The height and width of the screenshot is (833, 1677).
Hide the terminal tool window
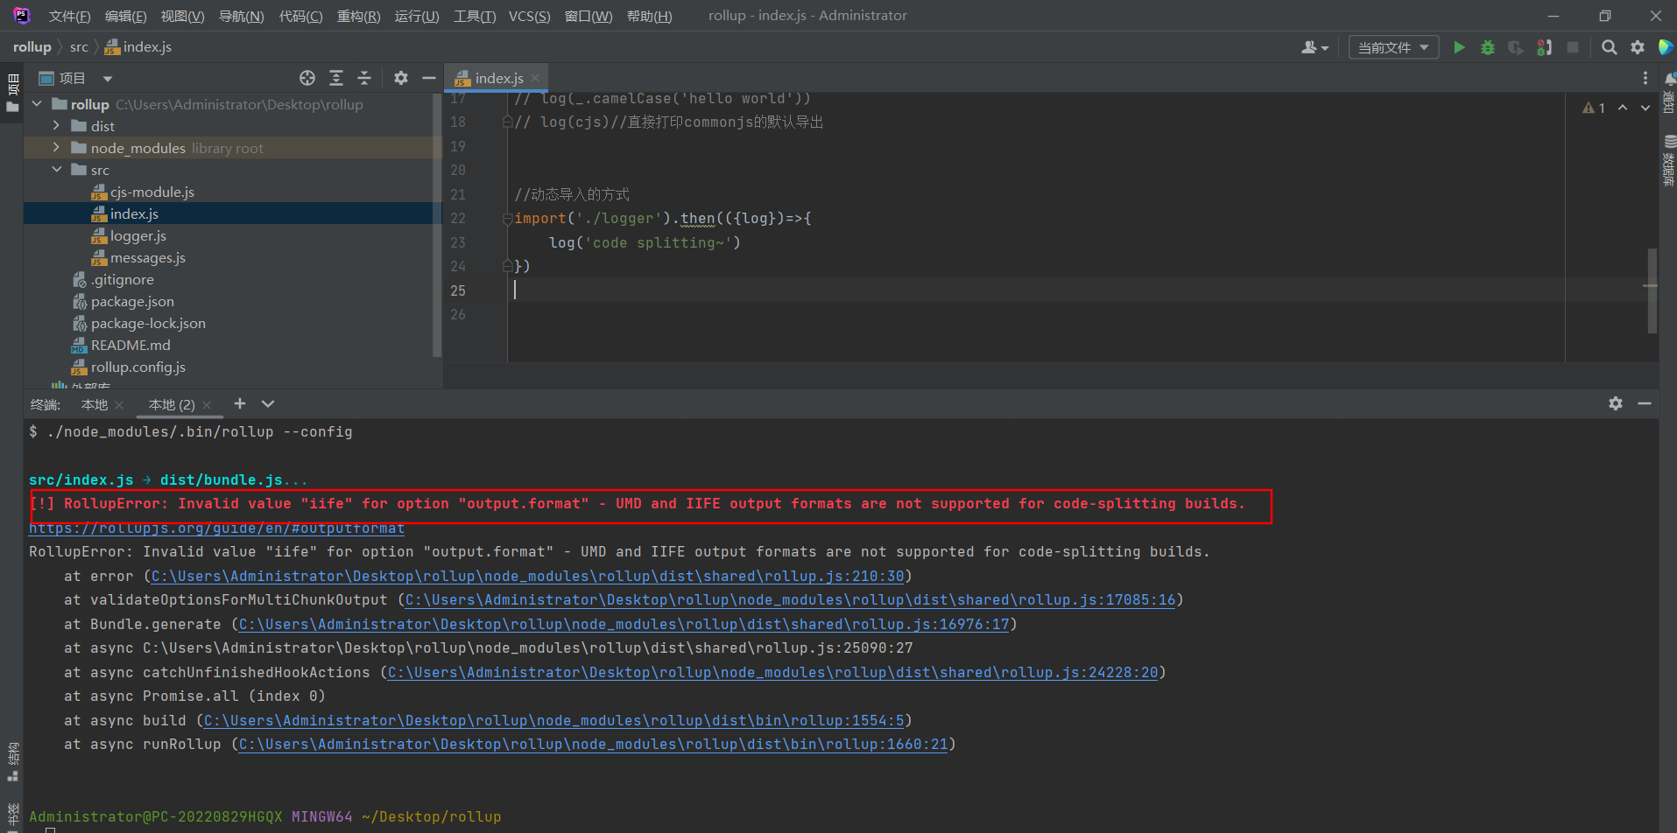click(x=1645, y=403)
